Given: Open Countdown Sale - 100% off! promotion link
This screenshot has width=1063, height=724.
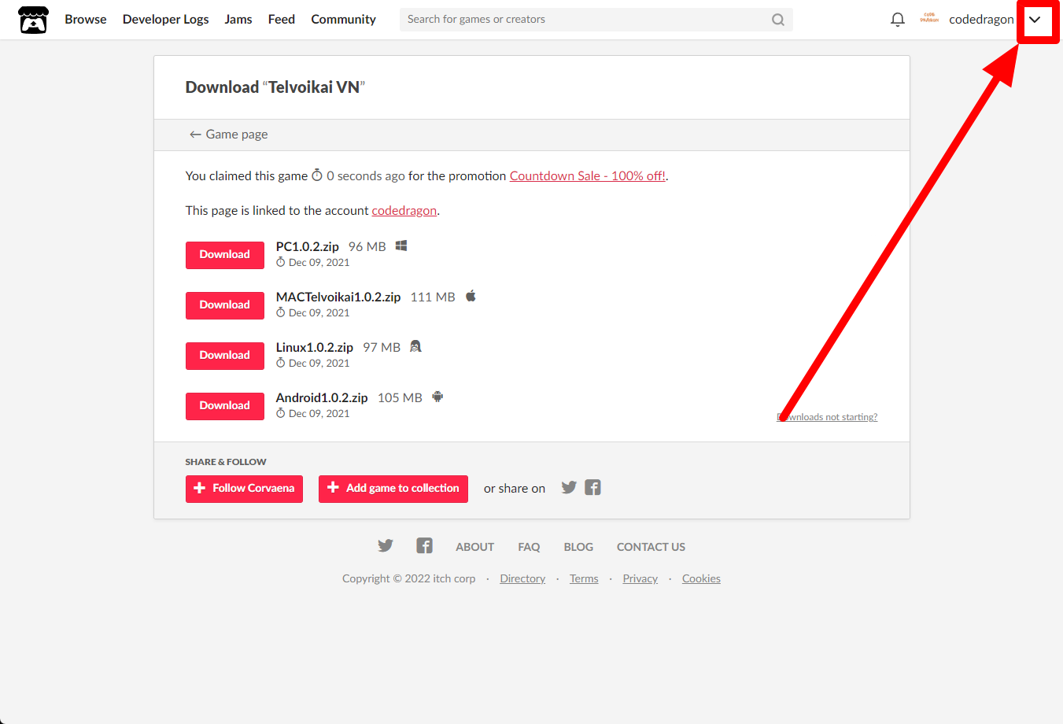Looking at the screenshot, I should (588, 176).
